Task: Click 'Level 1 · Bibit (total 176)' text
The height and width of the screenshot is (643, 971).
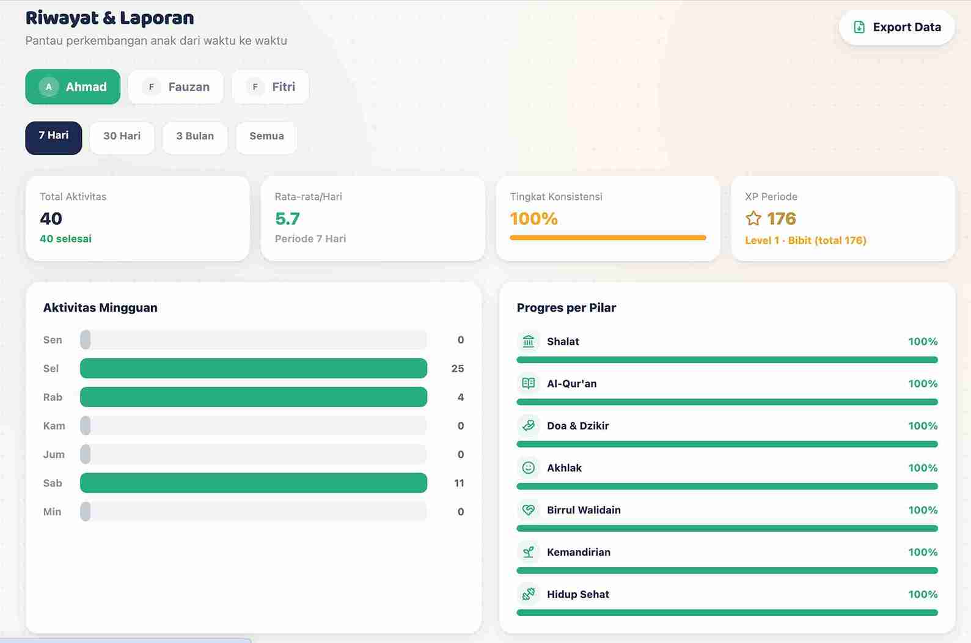Action: coord(806,241)
